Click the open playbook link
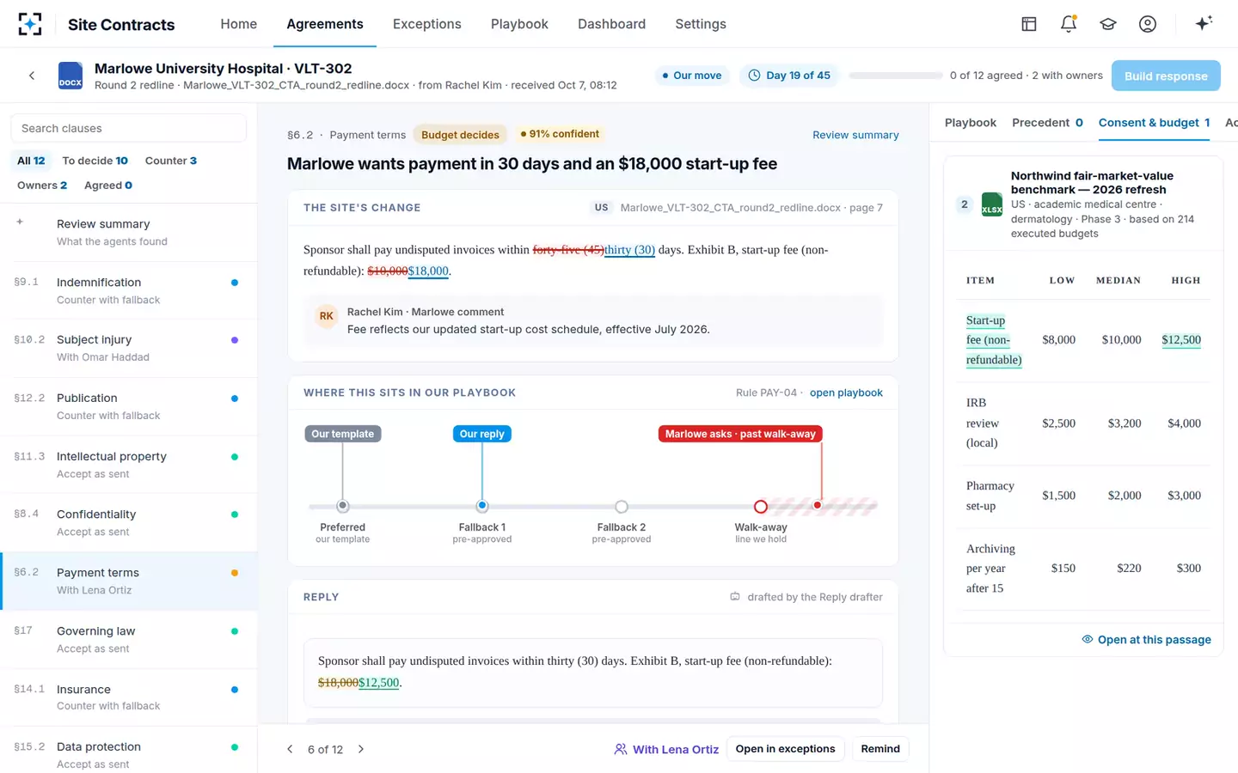This screenshot has width=1238, height=773. tap(846, 393)
